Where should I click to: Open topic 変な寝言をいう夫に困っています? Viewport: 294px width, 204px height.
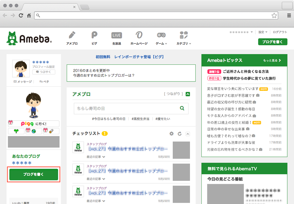pyautogui.click(x=233, y=89)
